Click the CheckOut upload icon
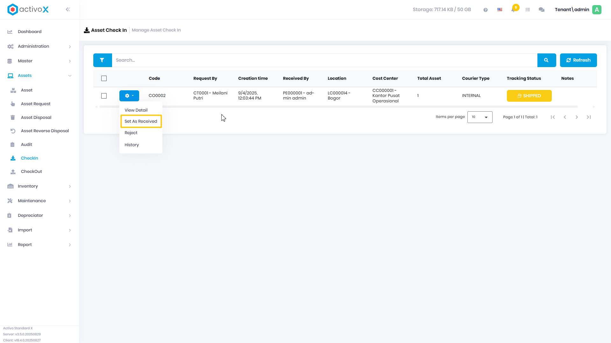The height and width of the screenshot is (343, 611). pos(13,172)
